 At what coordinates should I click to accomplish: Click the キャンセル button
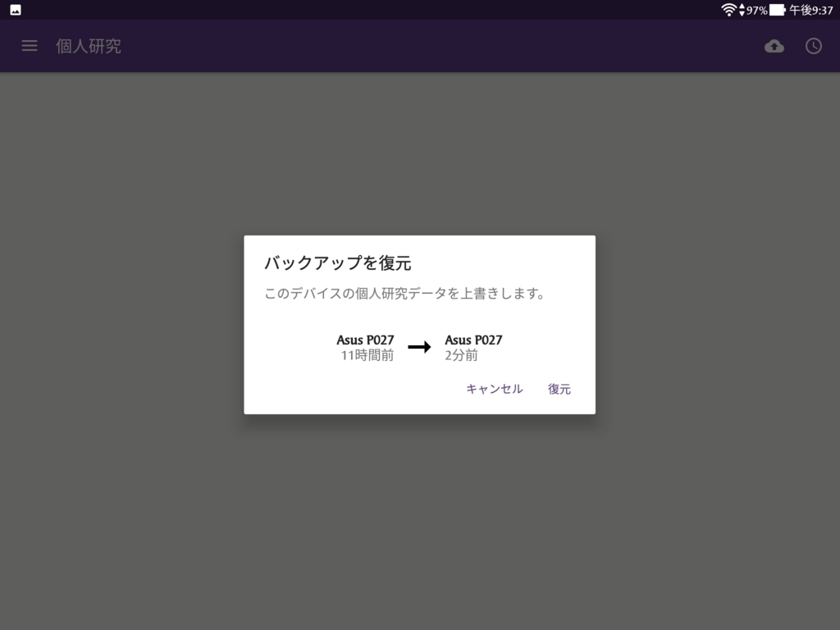[494, 389]
